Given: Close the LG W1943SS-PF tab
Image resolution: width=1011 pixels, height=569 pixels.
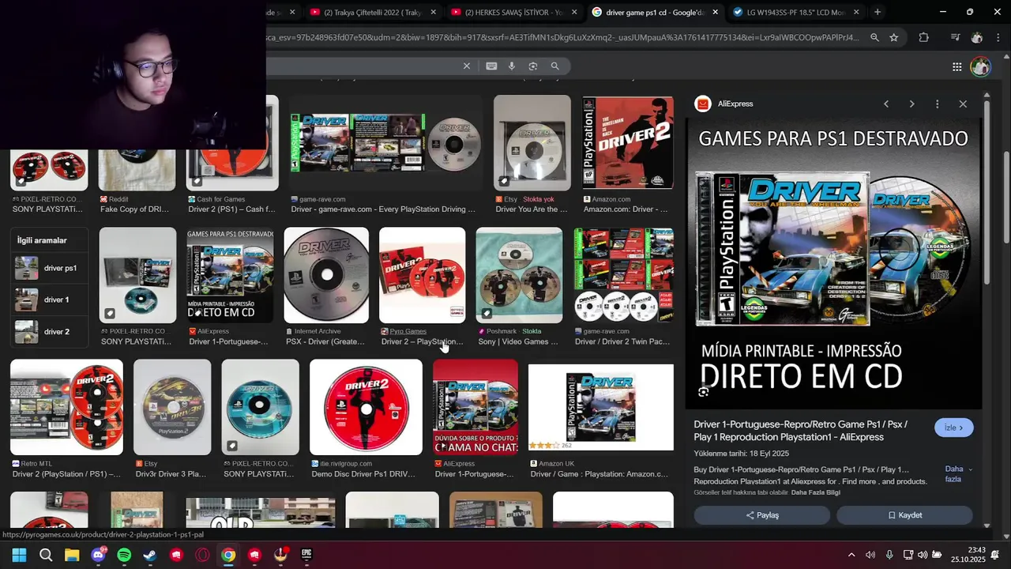Looking at the screenshot, I should 857,12.
